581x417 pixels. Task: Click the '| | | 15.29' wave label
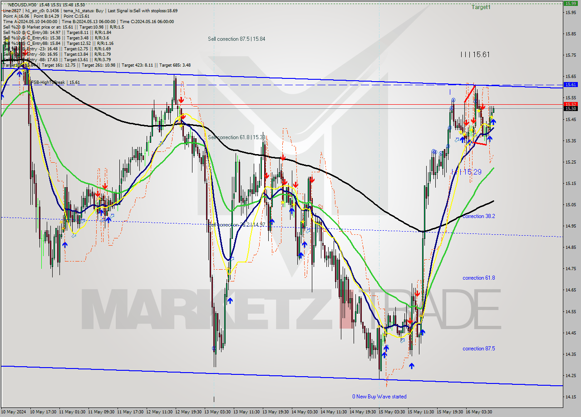click(466, 172)
